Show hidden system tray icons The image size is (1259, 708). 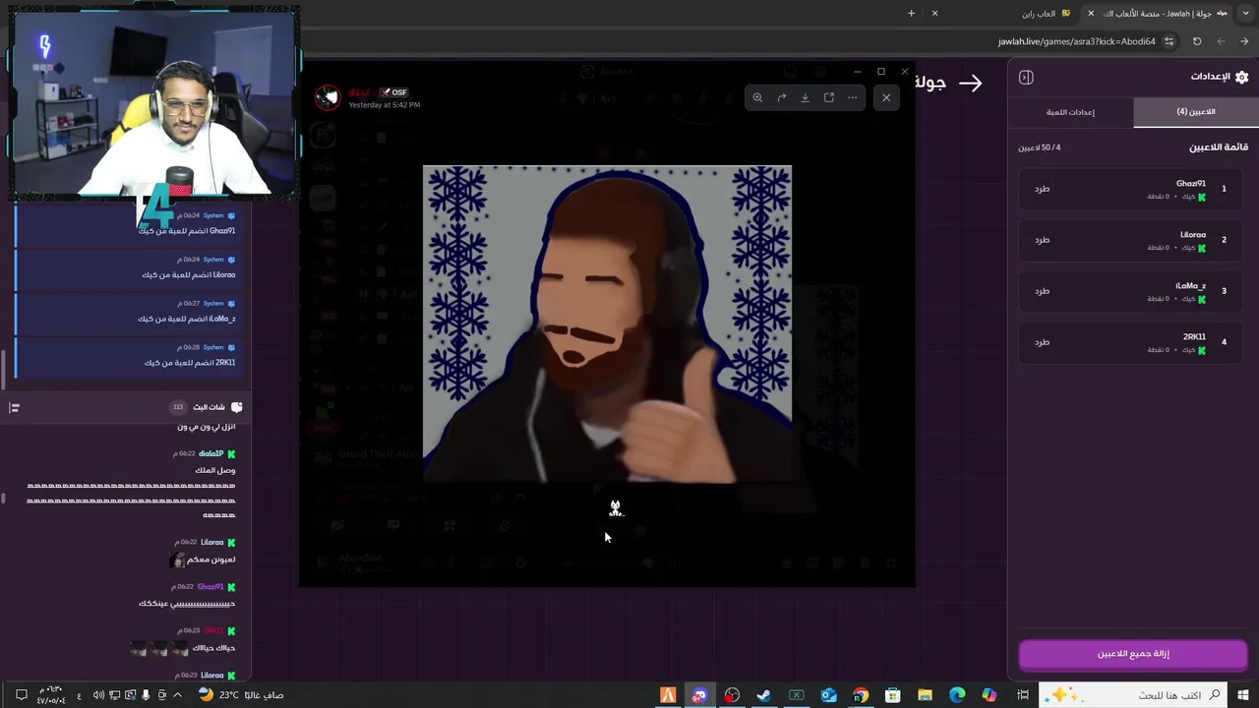point(177,695)
